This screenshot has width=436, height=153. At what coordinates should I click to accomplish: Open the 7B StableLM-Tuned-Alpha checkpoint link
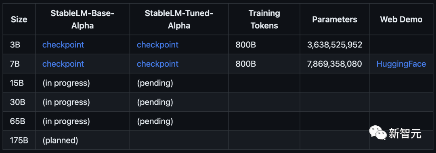coord(158,63)
